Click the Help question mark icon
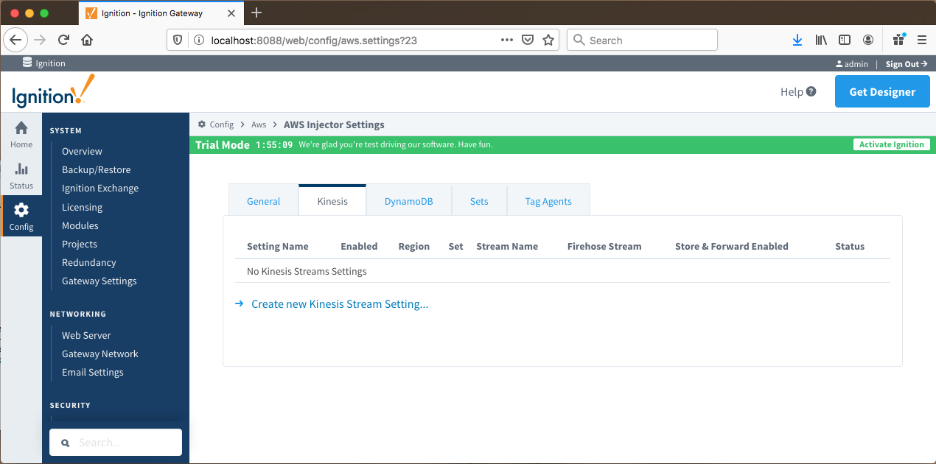The width and height of the screenshot is (936, 464). [811, 92]
